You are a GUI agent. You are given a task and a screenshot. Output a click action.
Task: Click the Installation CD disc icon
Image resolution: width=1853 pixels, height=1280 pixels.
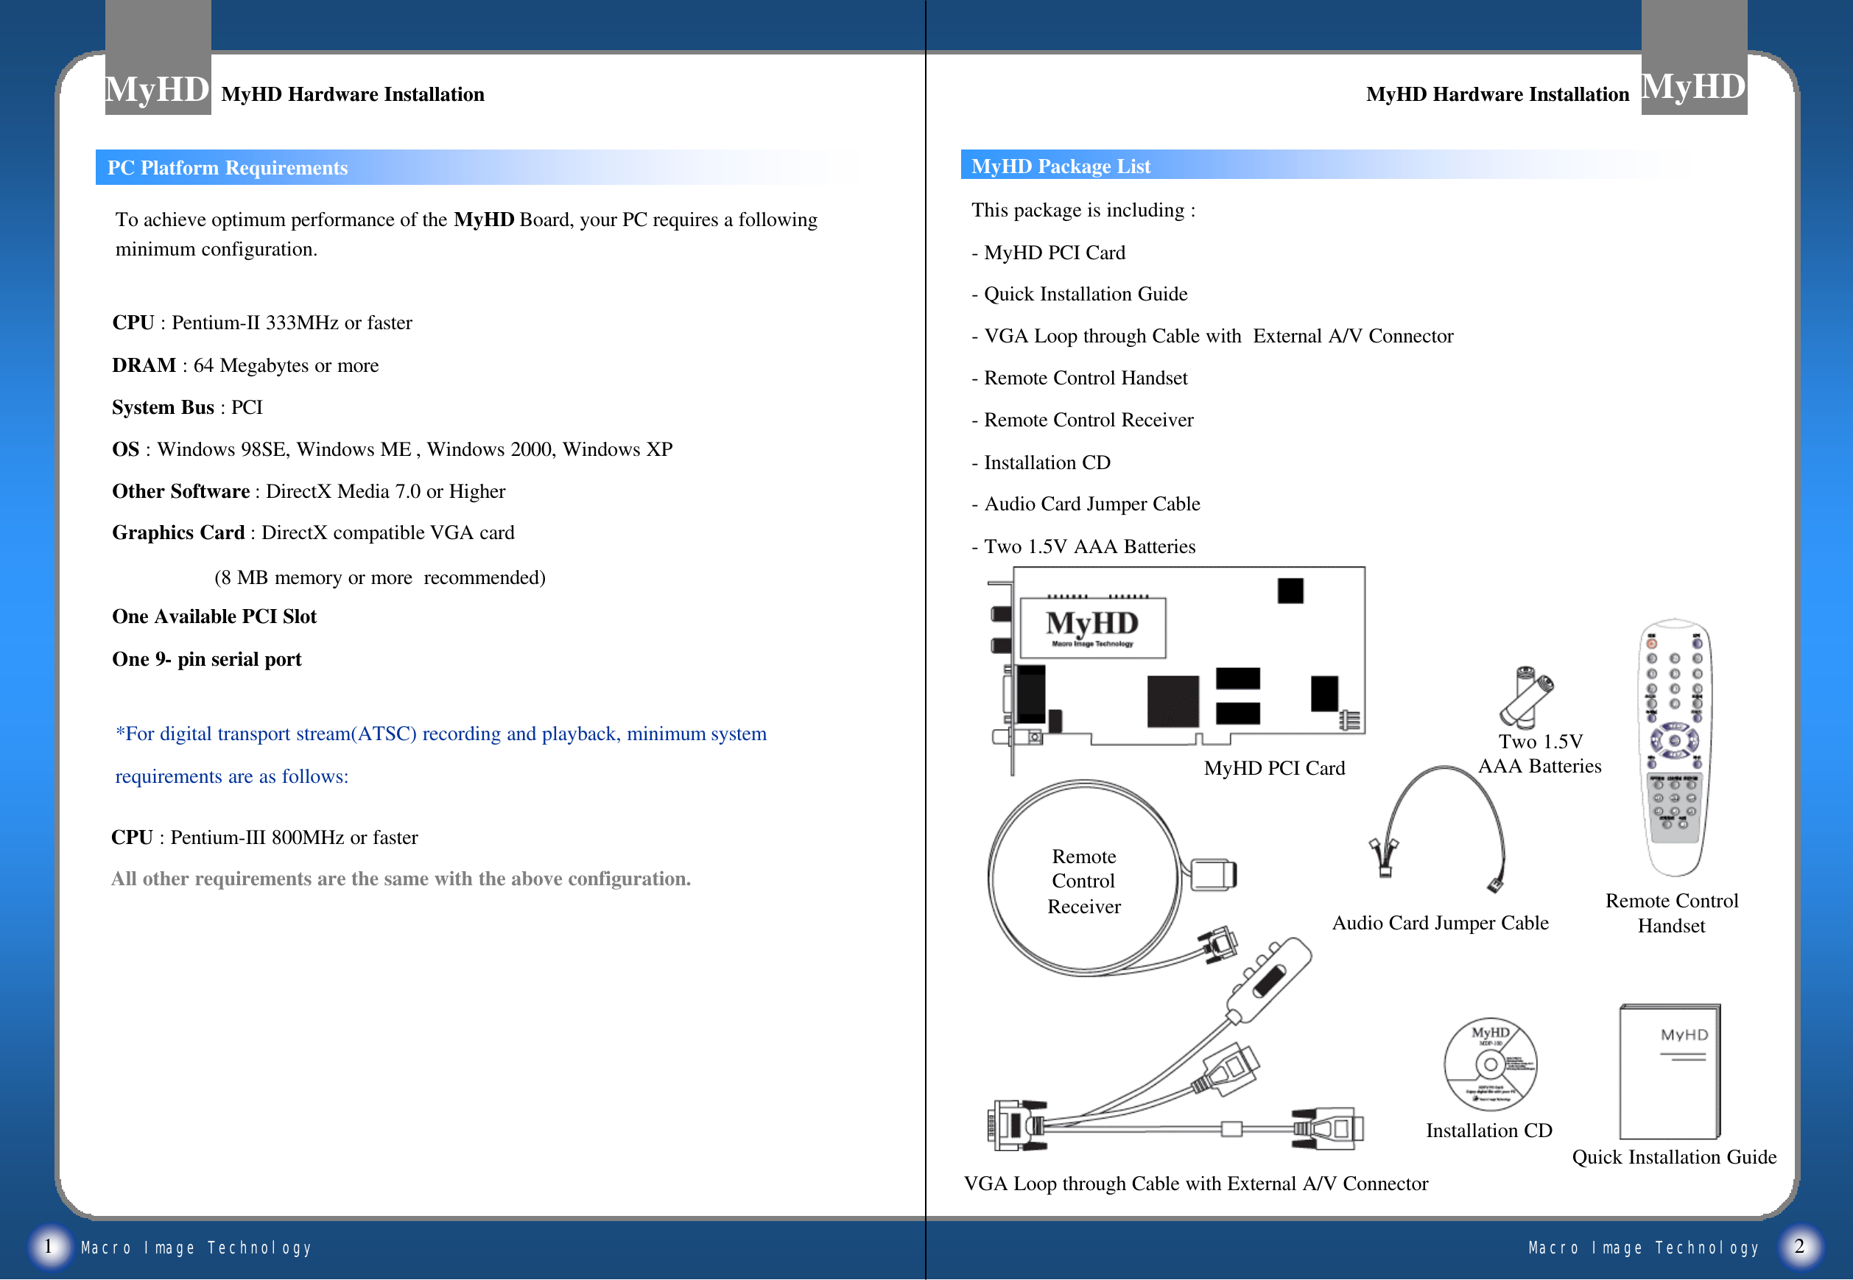click(1490, 1064)
